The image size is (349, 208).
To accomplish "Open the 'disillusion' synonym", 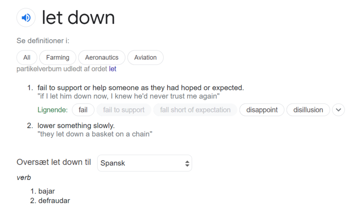I will click(308, 110).
